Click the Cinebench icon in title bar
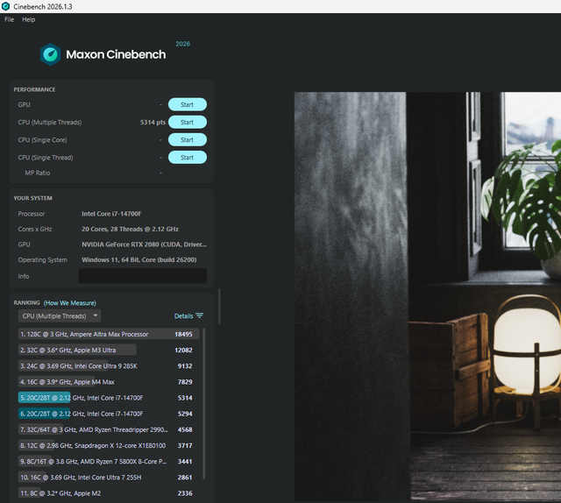This screenshot has width=561, height=503. tap(6, 6)
